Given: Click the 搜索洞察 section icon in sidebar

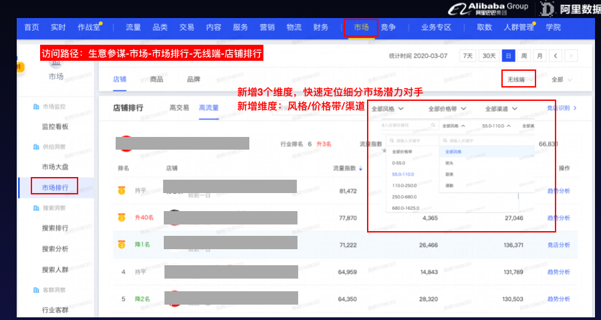Looking at the screenshot, I should pyautogui.click(x=36, y=208).
